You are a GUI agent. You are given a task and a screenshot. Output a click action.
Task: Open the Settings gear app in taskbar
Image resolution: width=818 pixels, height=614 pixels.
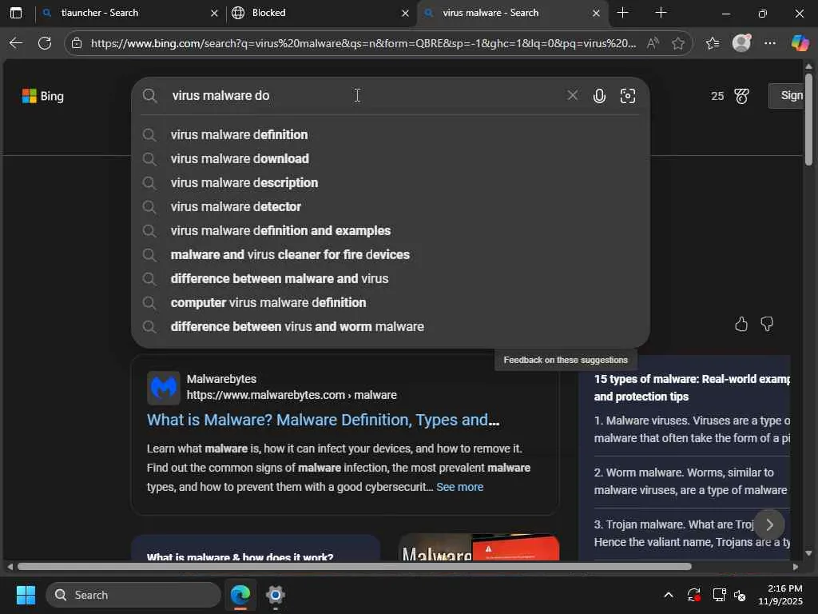(275, 595)
